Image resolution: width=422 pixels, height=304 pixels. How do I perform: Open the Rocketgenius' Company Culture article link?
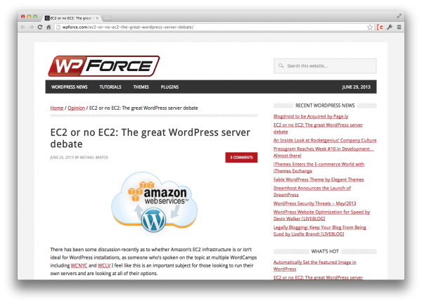tap(325, 140)
